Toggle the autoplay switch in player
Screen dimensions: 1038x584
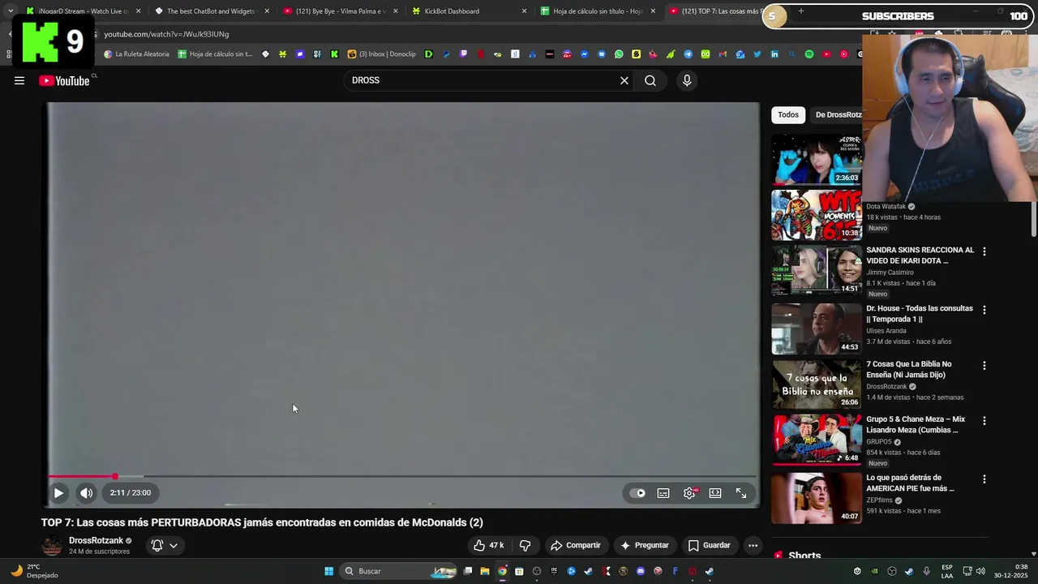pyautogui.click(x=638, y=492)
